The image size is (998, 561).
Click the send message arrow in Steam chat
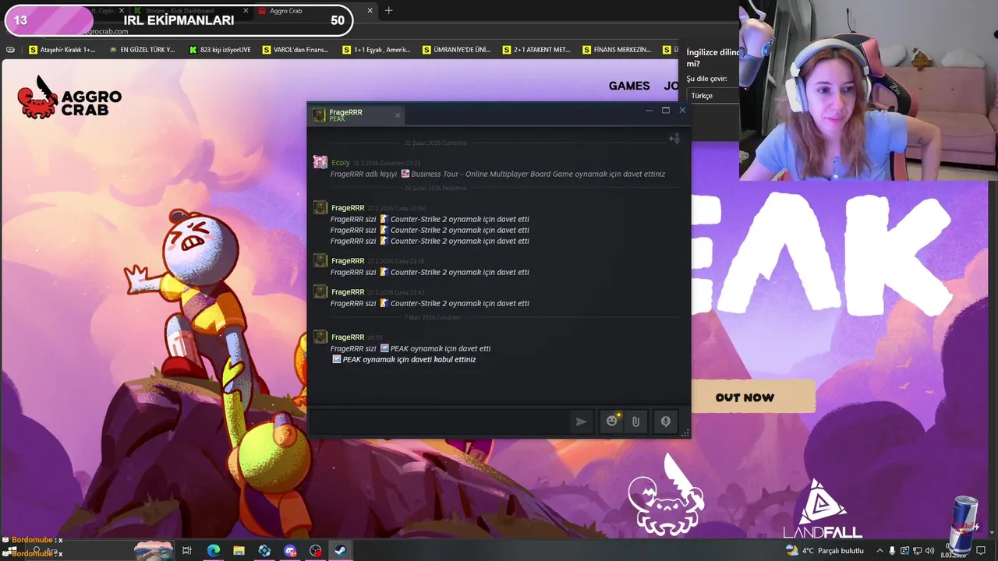coord(581,422)
